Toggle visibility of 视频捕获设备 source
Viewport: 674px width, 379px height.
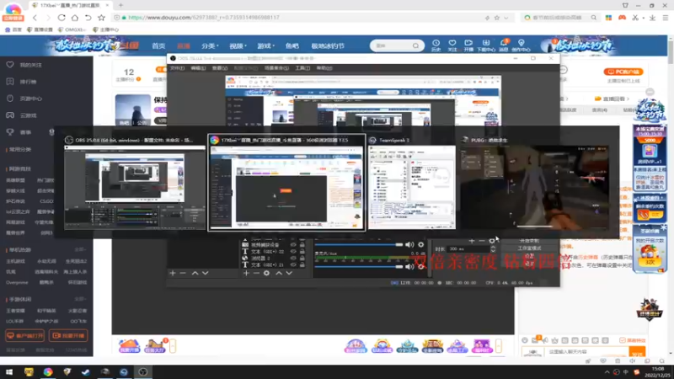[x=293, y=244]
